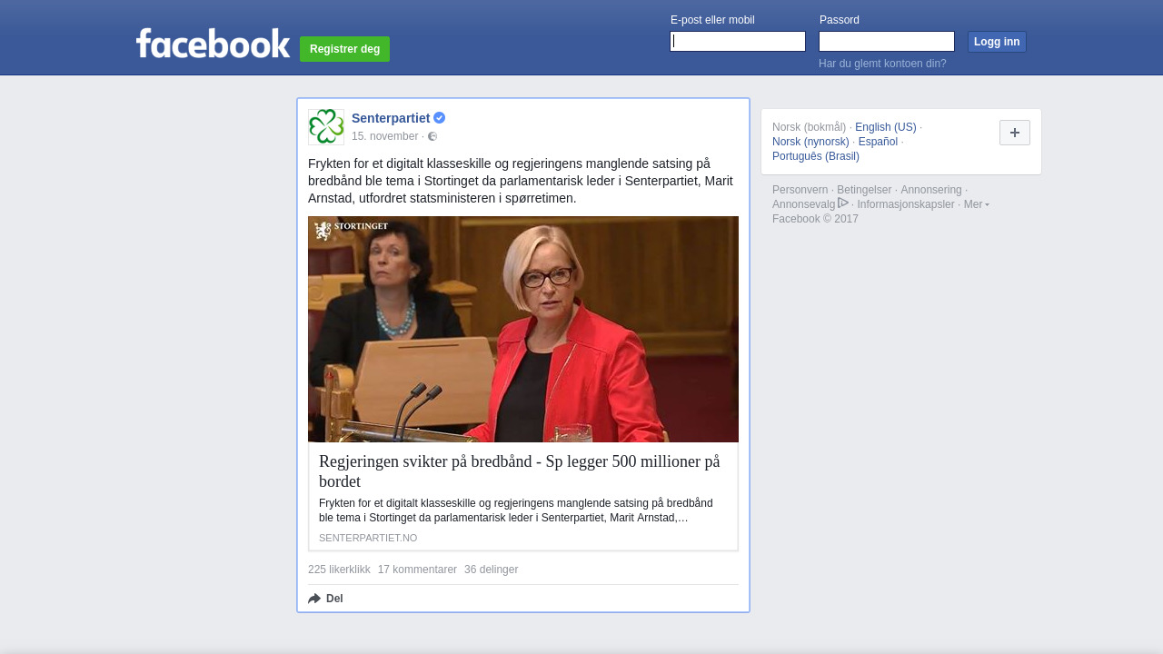Open the Stortinget article image thumbnail
This screenshot has width=1163, height=654.
523,329
